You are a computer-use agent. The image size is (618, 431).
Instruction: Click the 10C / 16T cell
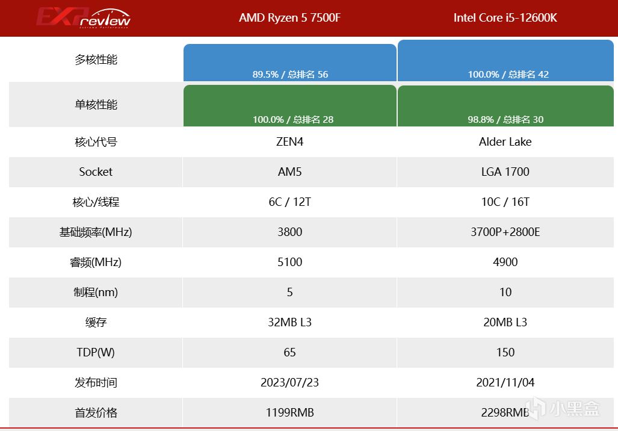(505, 202)
